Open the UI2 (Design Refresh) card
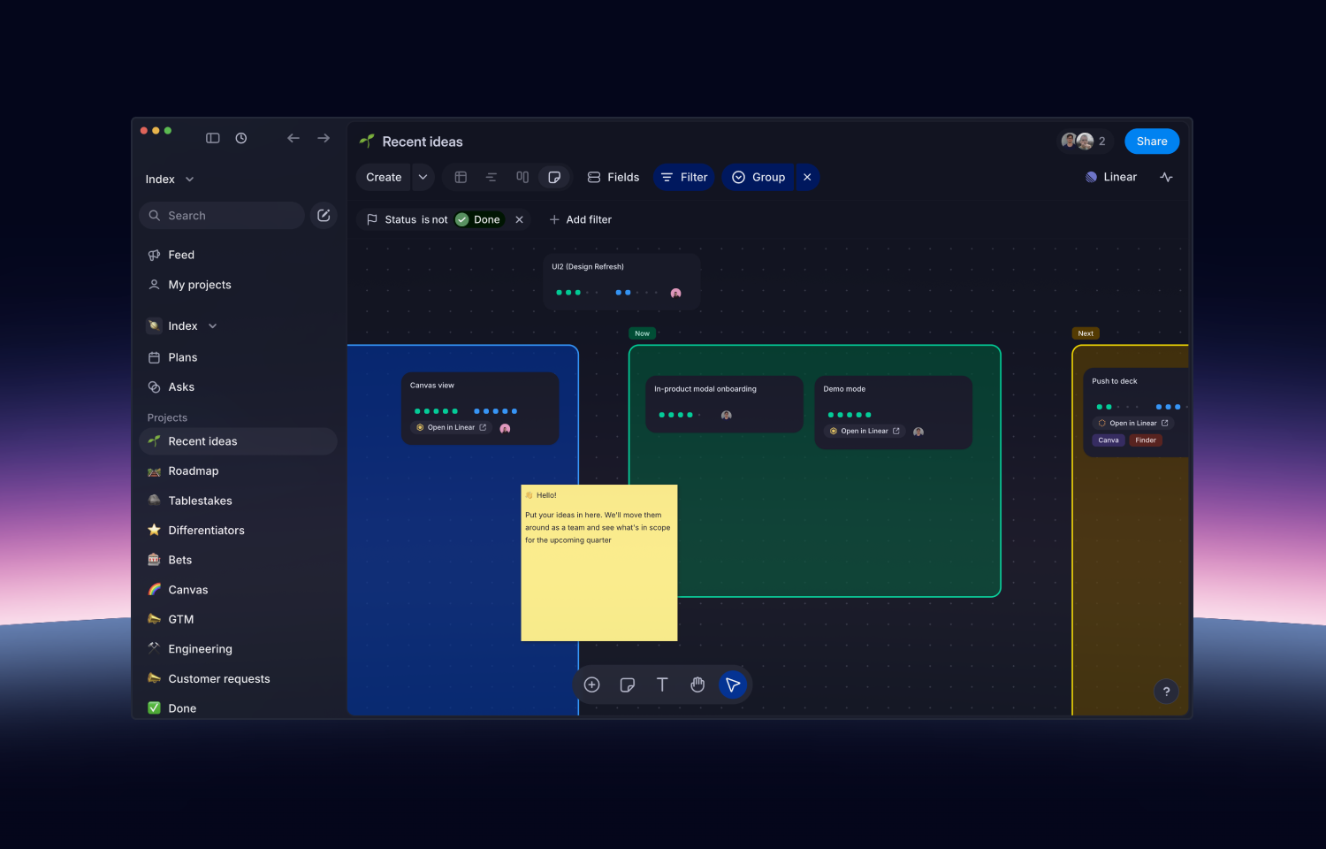Viewport: 1326px width, 849px height. click(x=621, y=280)
